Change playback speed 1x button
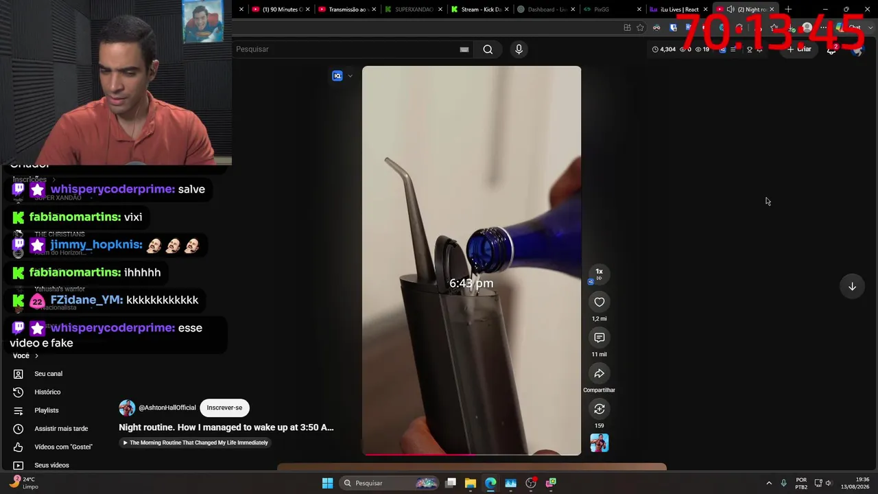The width and height of the screenshot is (878, 494). [x=599, y=274]
